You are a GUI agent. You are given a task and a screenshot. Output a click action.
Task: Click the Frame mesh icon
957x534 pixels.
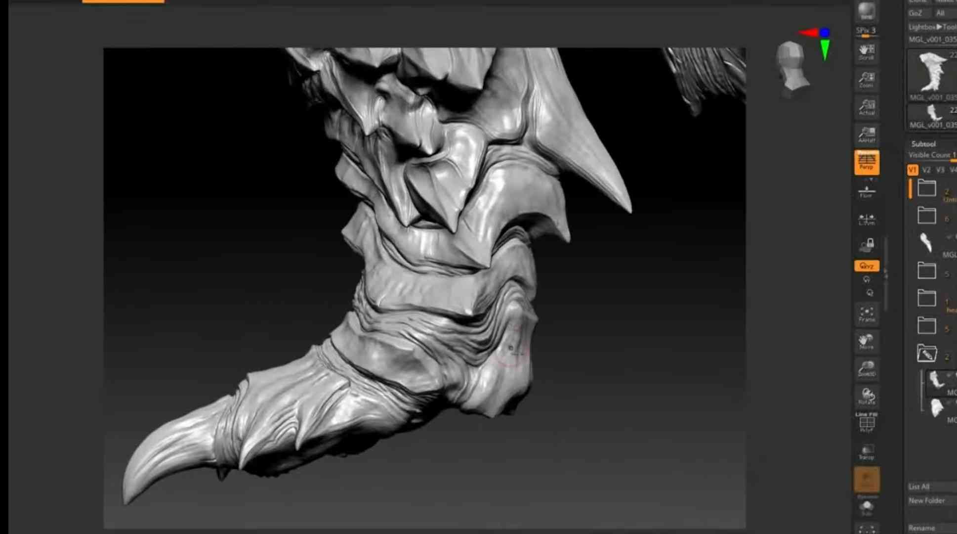click(866, 314)
